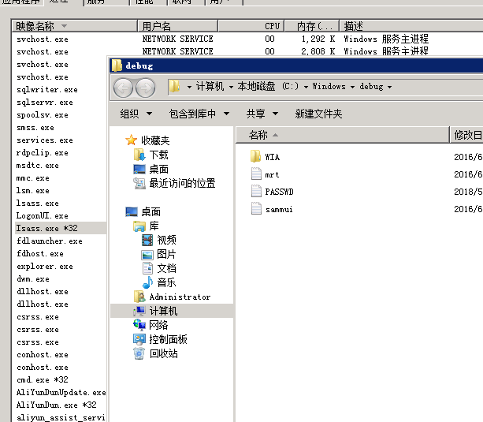Click 新建文件夹 (New folder) button
This screenshot has width=483, height=422.
(x=318, y=114)
